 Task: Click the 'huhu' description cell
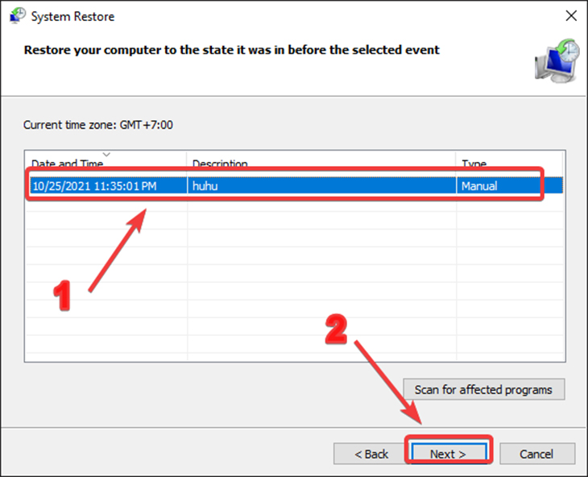(x=321, y=185)
